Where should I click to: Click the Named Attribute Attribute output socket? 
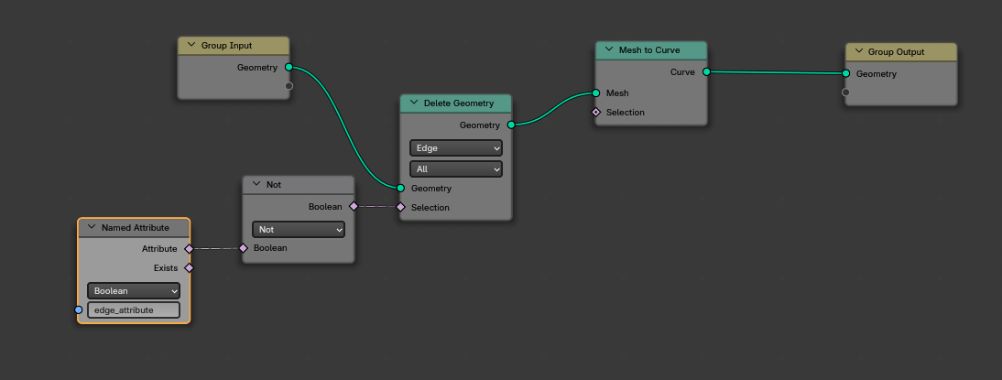pyautogui.click(x=189, y=248)
